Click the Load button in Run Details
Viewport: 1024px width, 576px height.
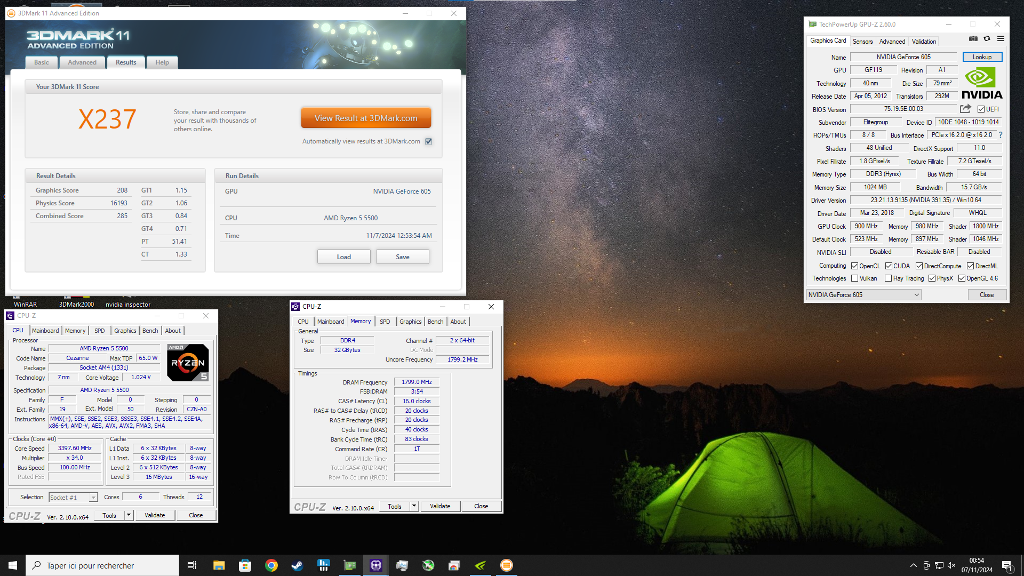point(344,257)
